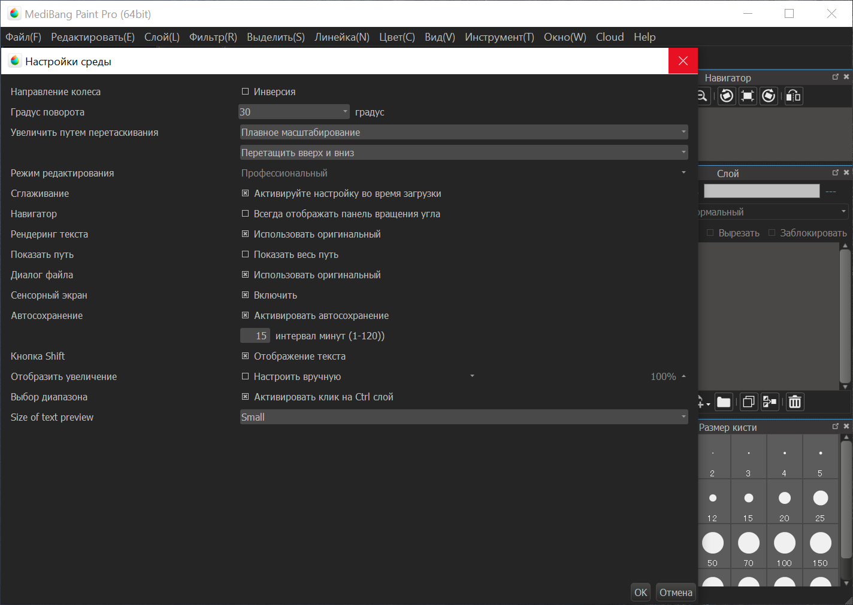Rotate canvas left in Navigator panel
Screen dimensions: 853x605
[727, 96]
